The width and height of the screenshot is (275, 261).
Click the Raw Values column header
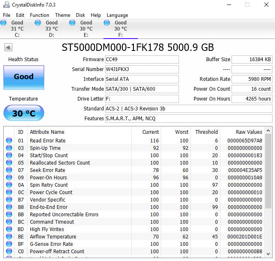(x=249, y=132)
